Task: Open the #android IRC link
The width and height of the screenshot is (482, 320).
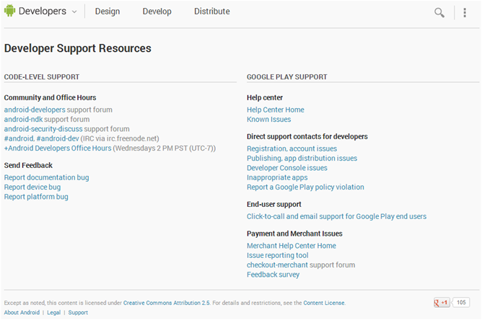Action: [x=19, y=138]
